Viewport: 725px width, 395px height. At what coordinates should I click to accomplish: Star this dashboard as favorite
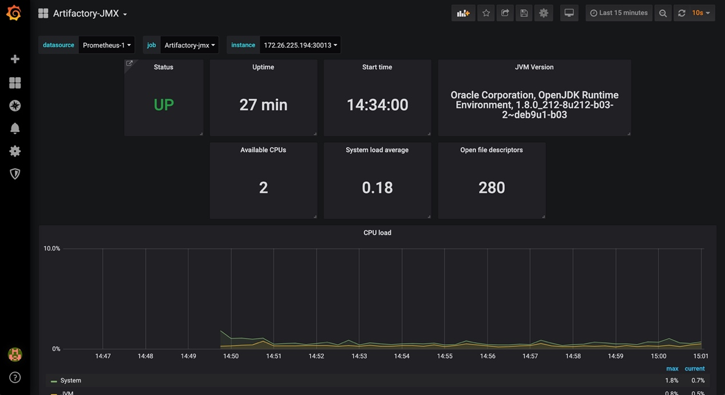click(486, 13)
